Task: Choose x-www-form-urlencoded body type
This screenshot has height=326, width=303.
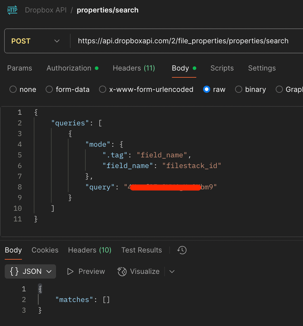Action: tap(103, 90)
